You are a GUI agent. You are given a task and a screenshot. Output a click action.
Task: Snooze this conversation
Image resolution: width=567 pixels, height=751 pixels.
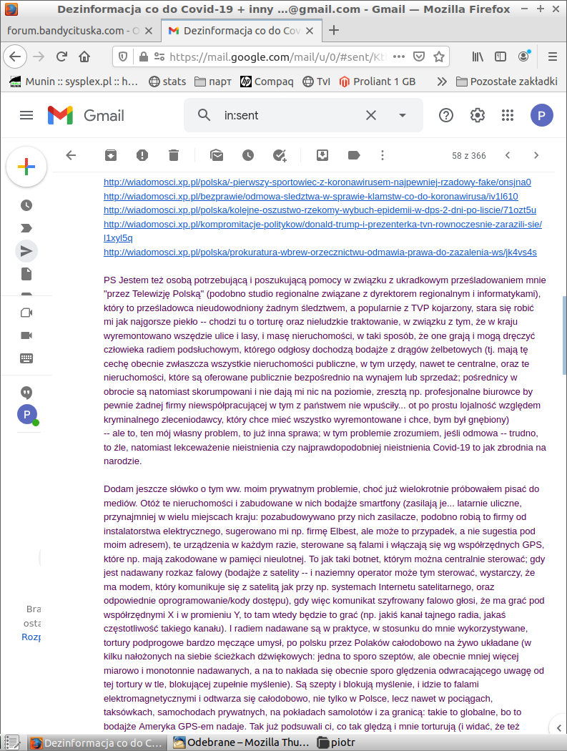(248, 155)
